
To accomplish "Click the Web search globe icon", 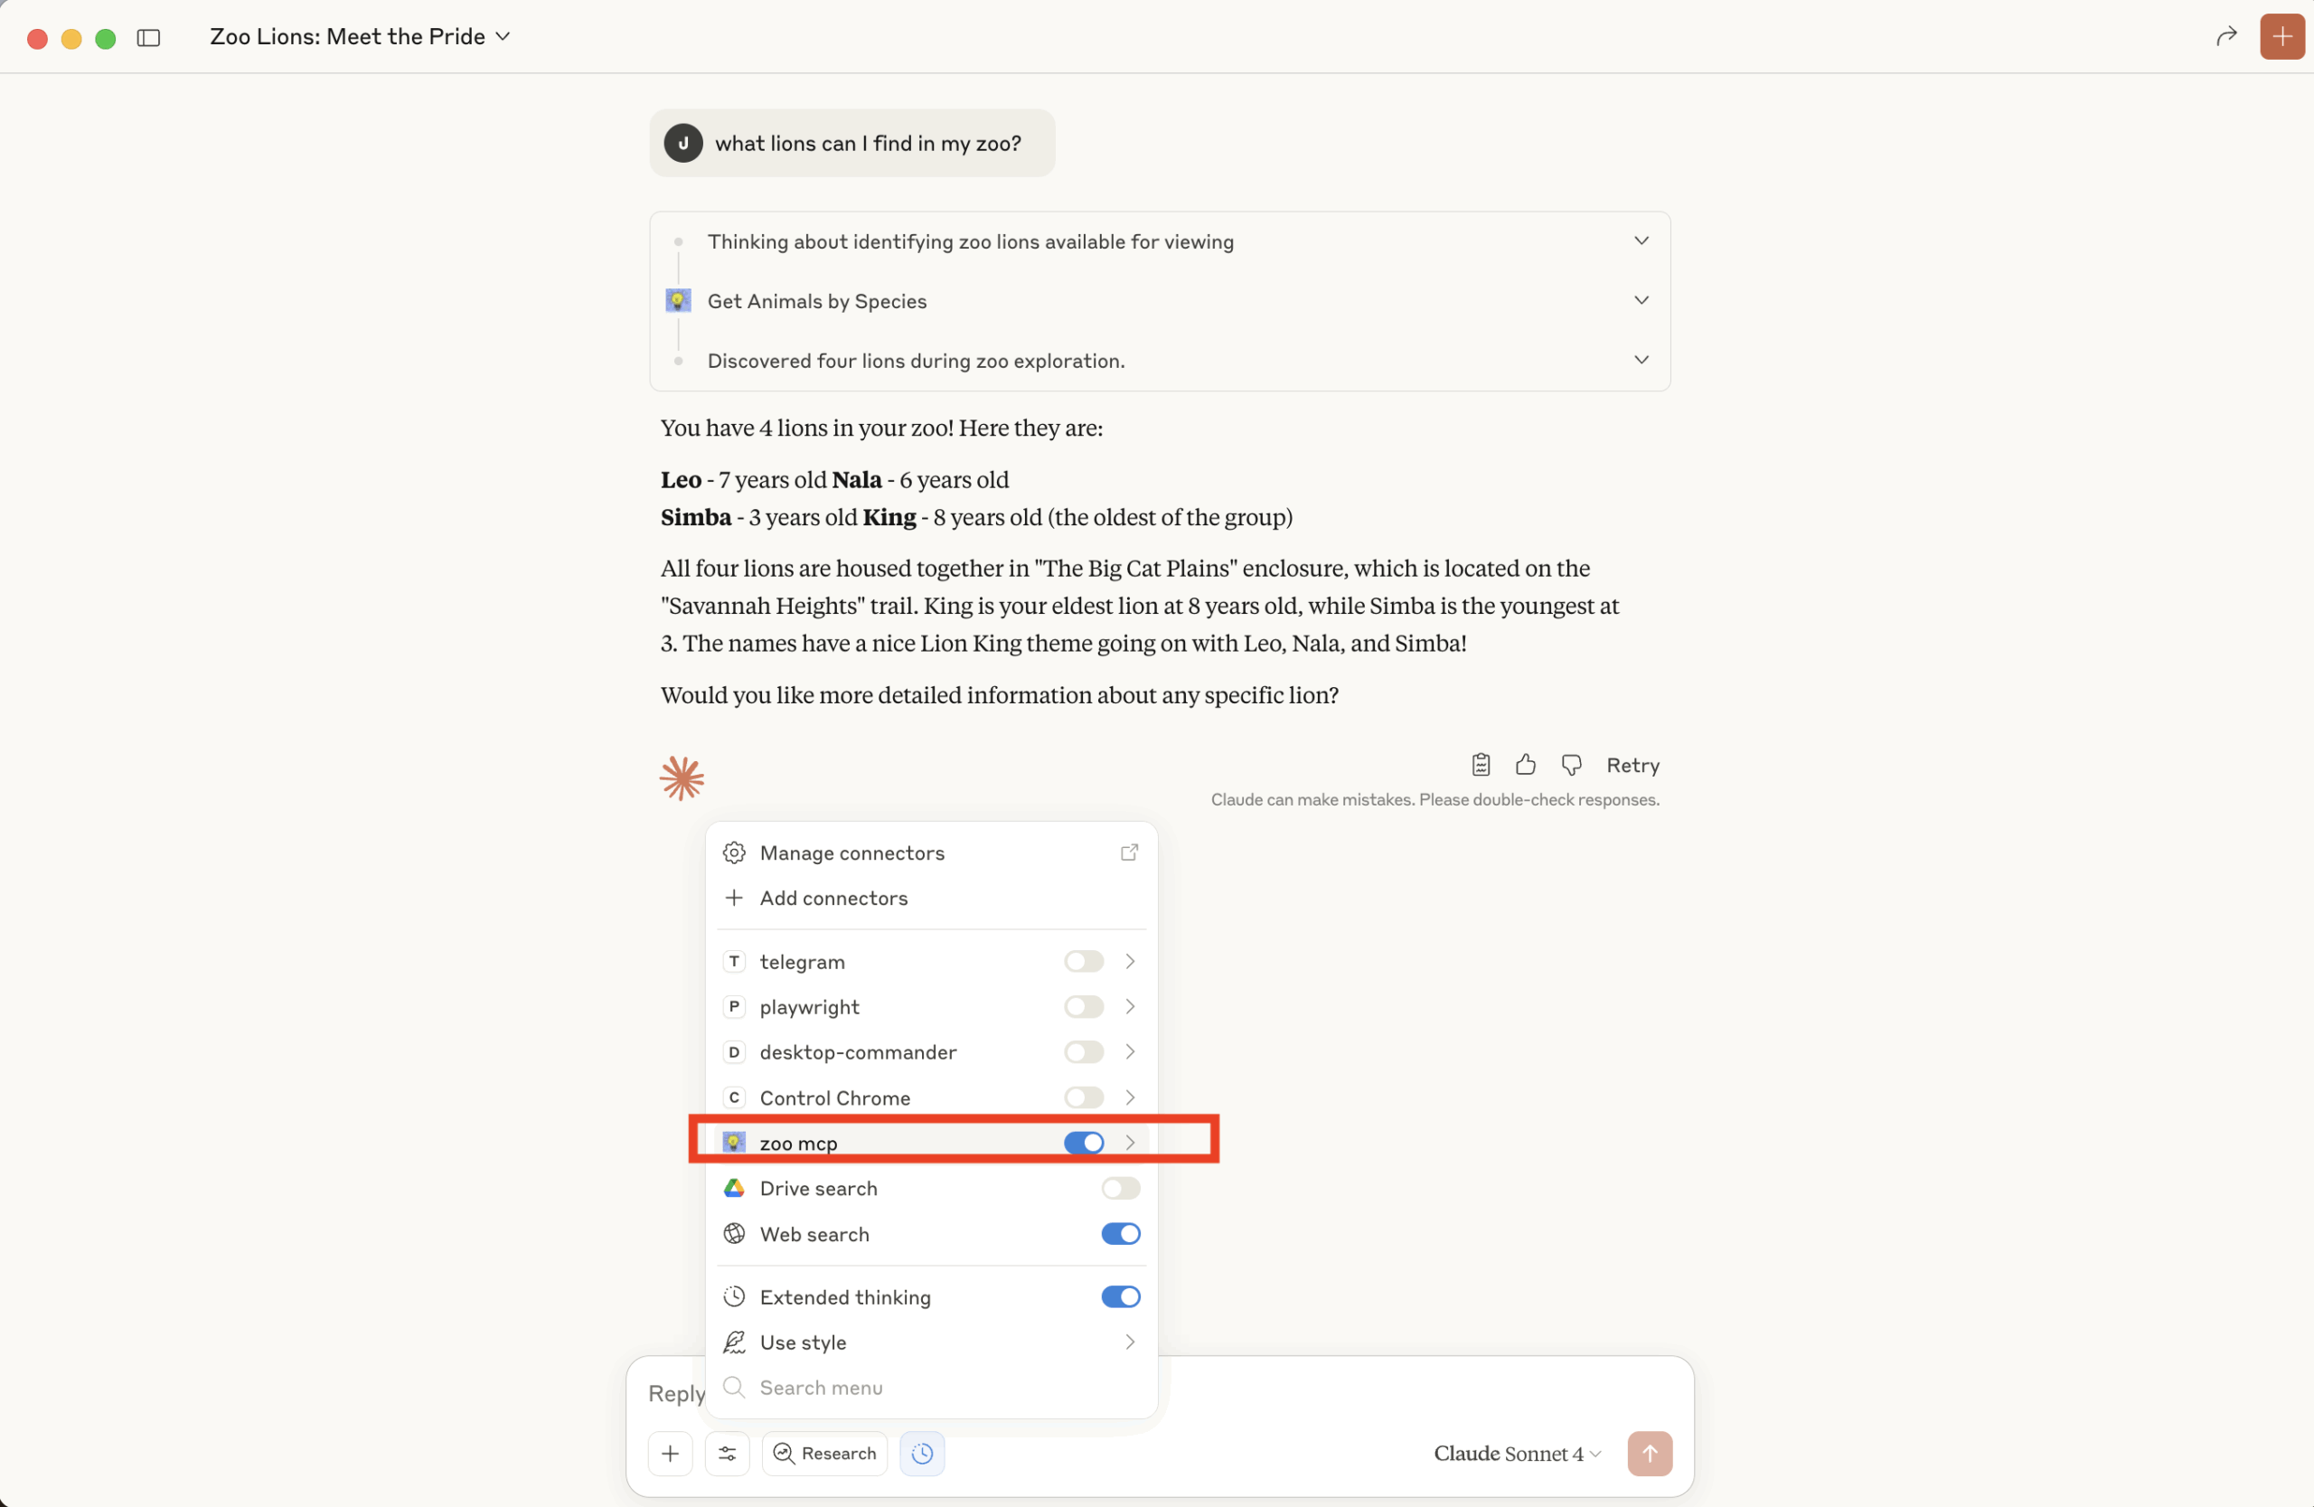I will pyautogui.click(x=734, y=1234).
